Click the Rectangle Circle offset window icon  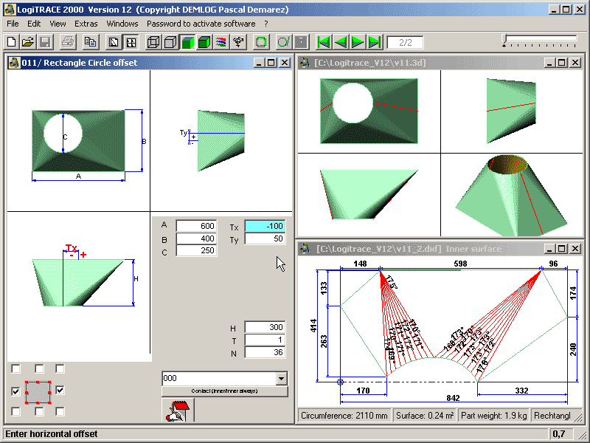tap(14, 63)
